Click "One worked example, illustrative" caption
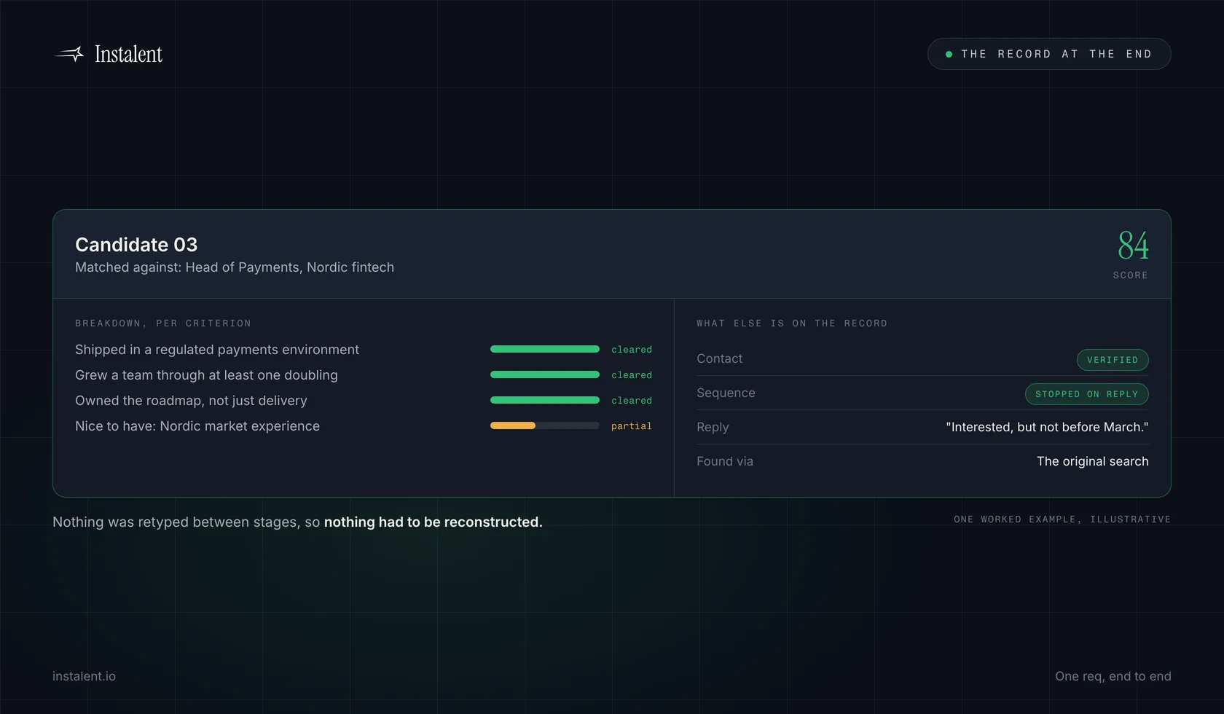 click(1062, 519)
